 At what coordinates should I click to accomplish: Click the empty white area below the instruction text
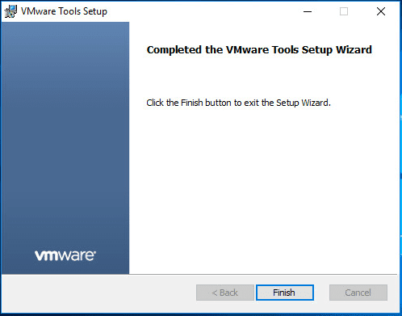[x=264, y=188]
